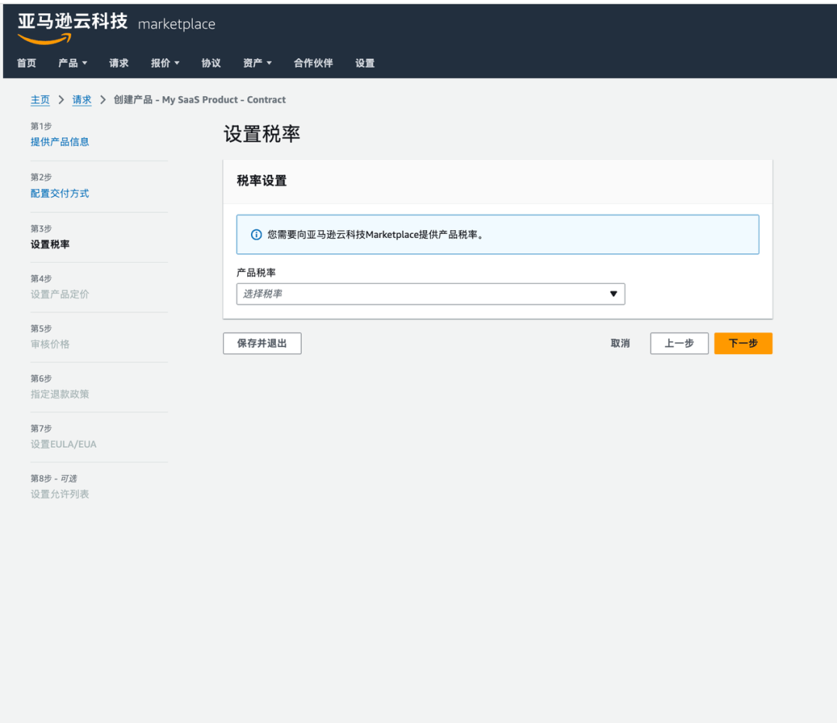Click the 保存并退出 button

point(262,343)
